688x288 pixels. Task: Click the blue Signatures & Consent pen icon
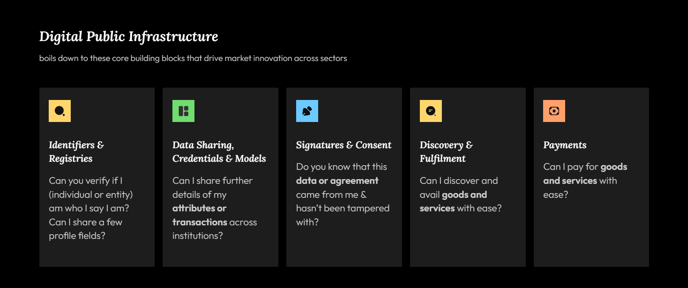coord(307,111)
